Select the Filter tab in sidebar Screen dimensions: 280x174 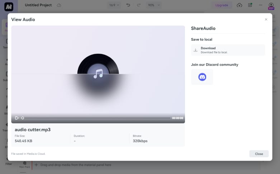(9, 164)
